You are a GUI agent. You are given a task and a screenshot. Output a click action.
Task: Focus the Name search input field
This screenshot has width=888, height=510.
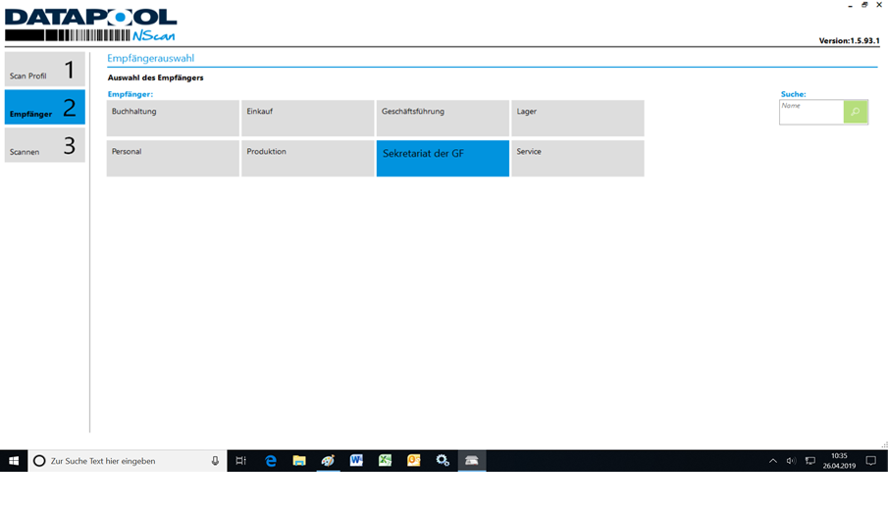[810, 112]
